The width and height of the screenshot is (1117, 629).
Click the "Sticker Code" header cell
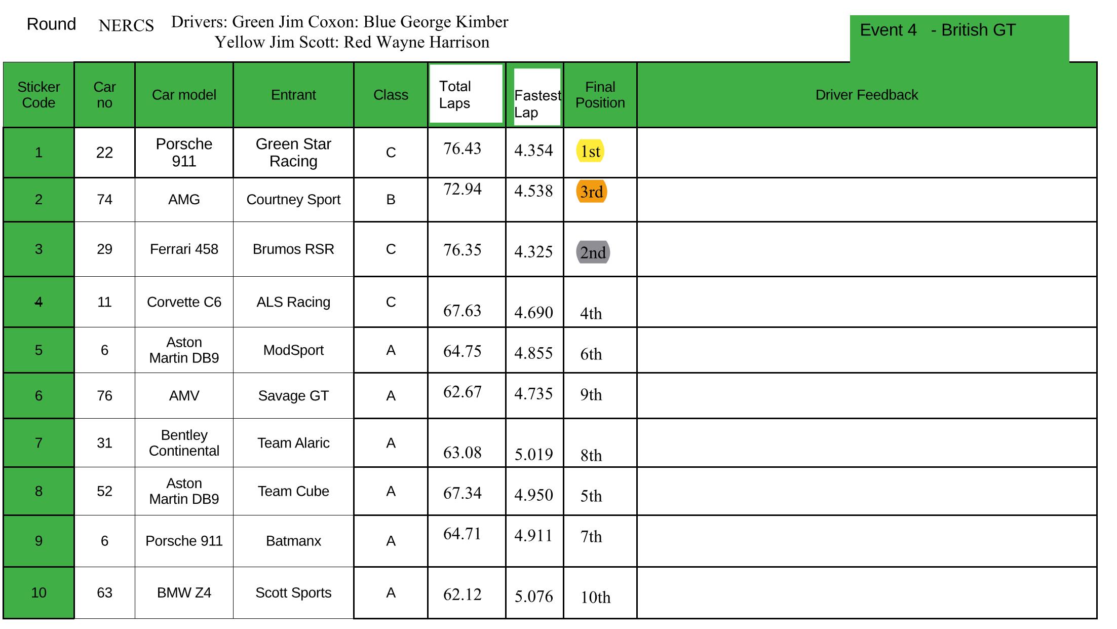pos(38,95)
